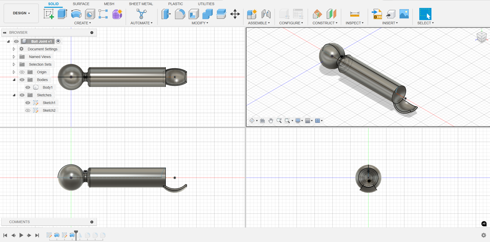The image size is (490, 242).
Task: Switch to the SHEET METAL tab
Action: (141, 4)
